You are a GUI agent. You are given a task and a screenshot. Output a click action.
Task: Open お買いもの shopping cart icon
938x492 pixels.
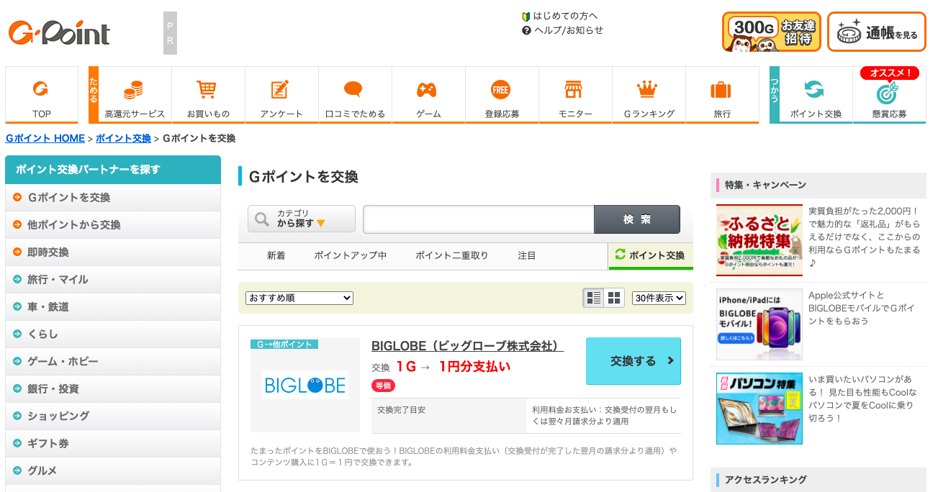[x=207, y=90]
